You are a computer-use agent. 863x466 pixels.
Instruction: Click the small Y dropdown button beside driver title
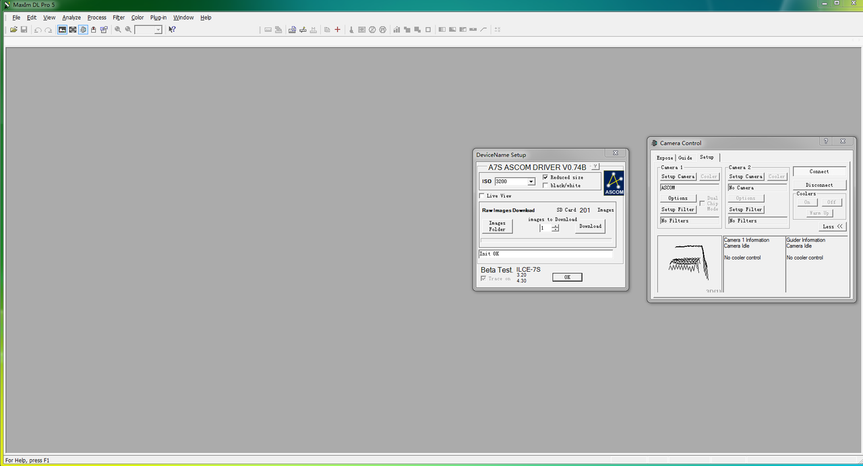[595, 166]
